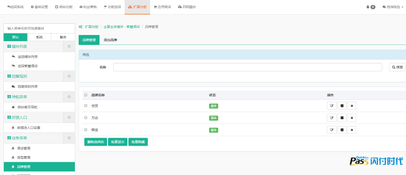The image size is (406, 175).
Task: Click the 显示 status label for 万达
Action: 214,118
